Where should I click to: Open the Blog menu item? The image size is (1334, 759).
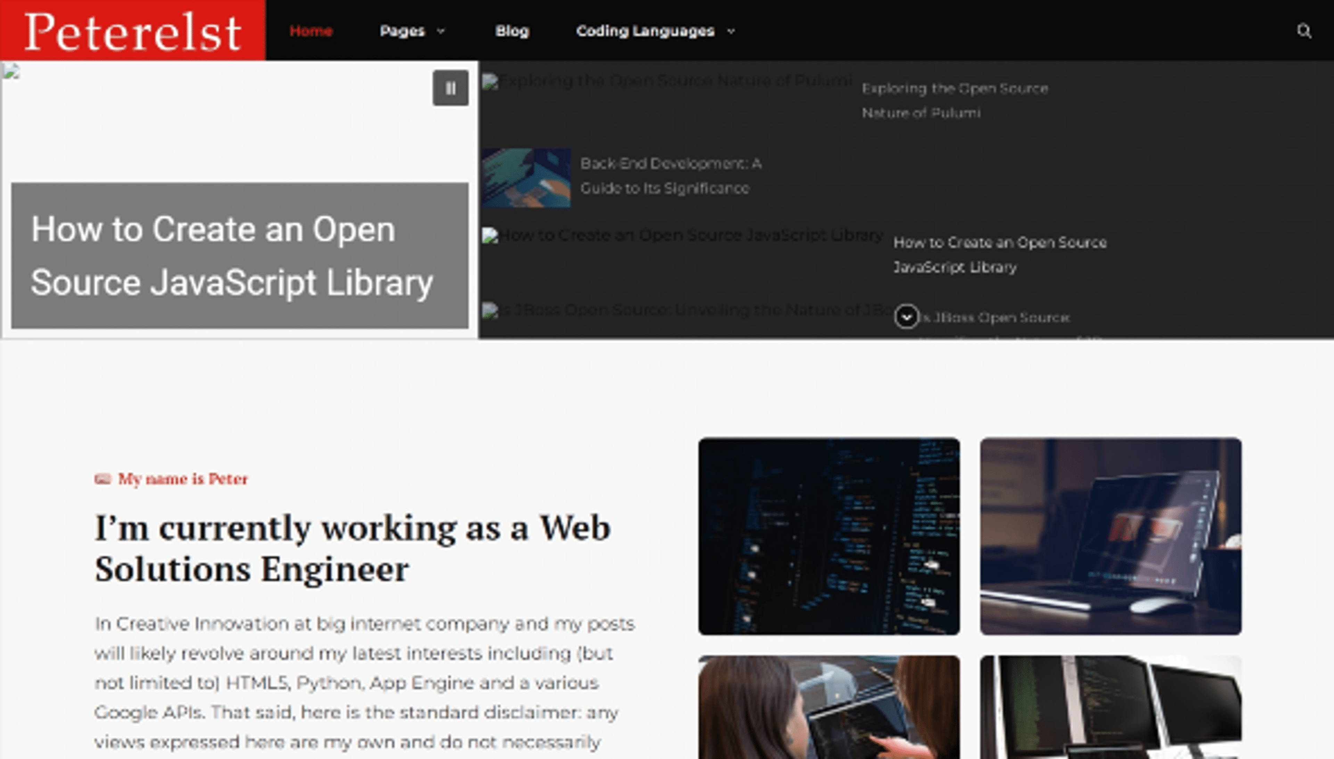(512, 31)
